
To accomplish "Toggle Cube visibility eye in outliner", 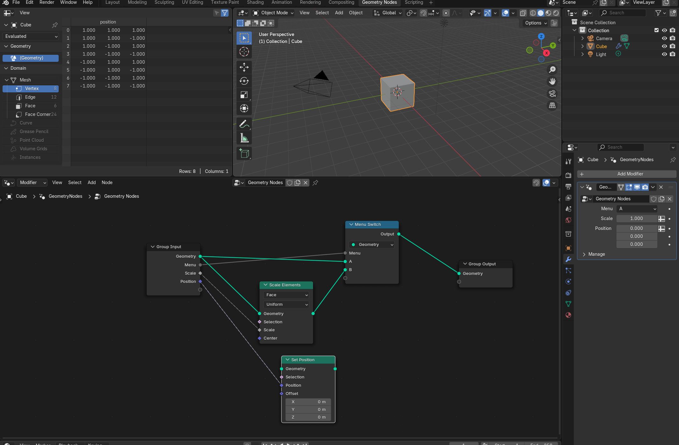I will (664, 46).
